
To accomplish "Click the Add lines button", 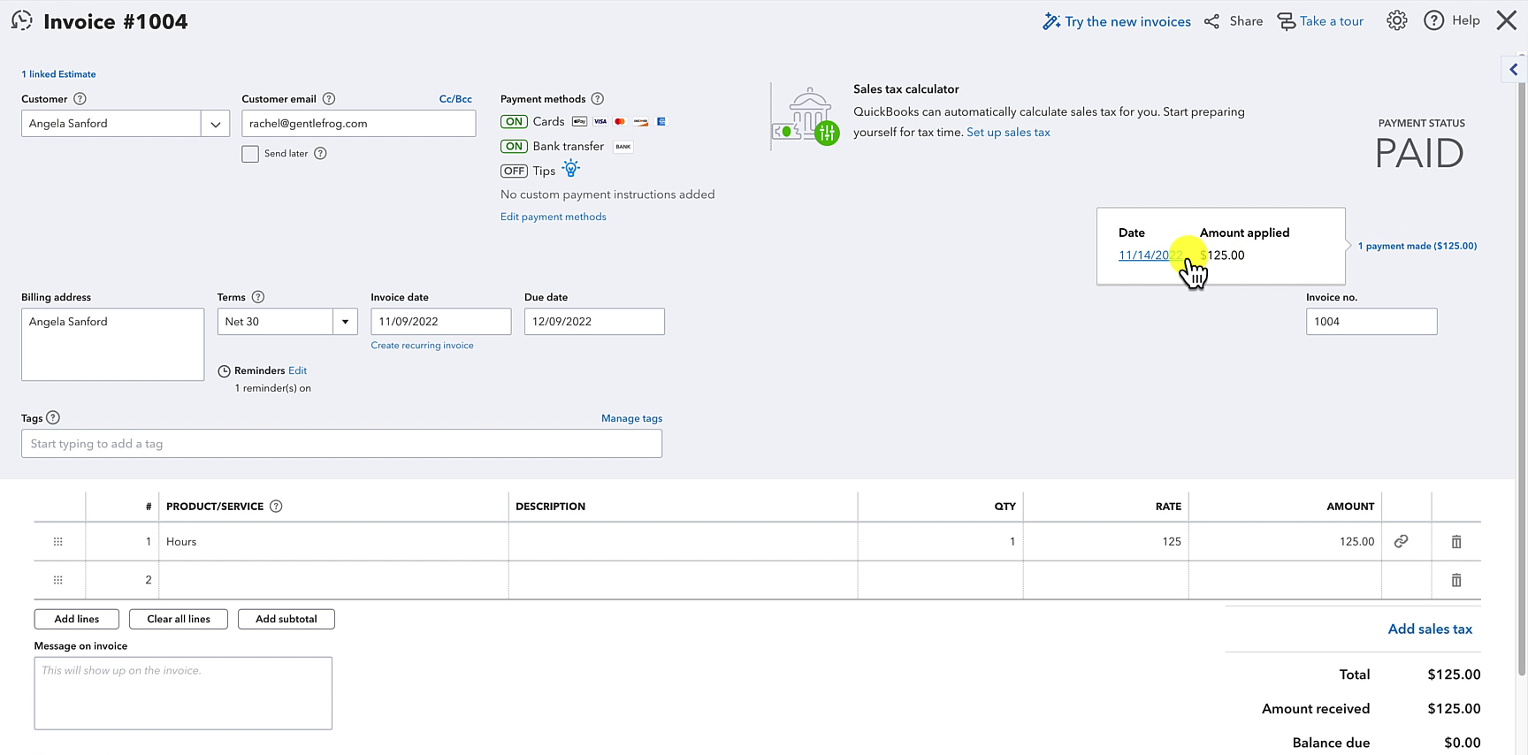I will coord(77,619).
